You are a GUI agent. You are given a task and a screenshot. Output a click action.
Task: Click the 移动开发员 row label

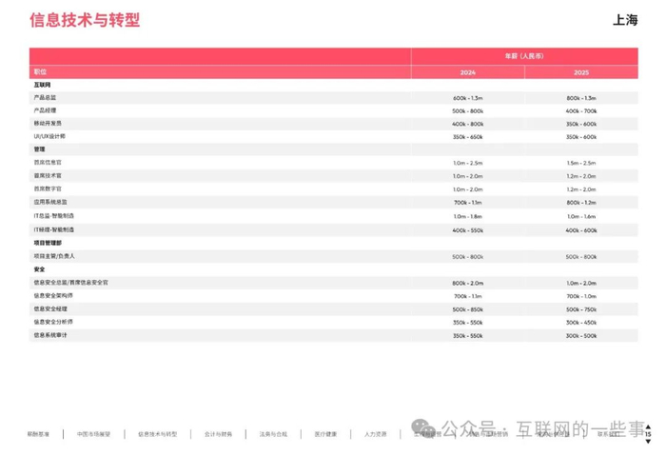pos(48,123)
